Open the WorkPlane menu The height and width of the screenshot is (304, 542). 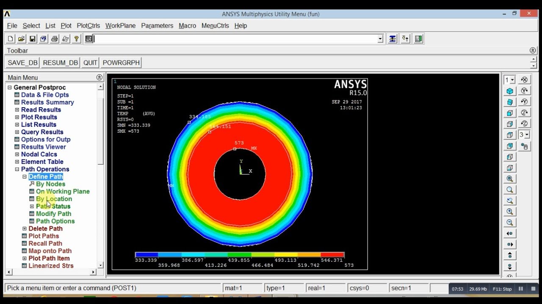[x=121, y=26]
